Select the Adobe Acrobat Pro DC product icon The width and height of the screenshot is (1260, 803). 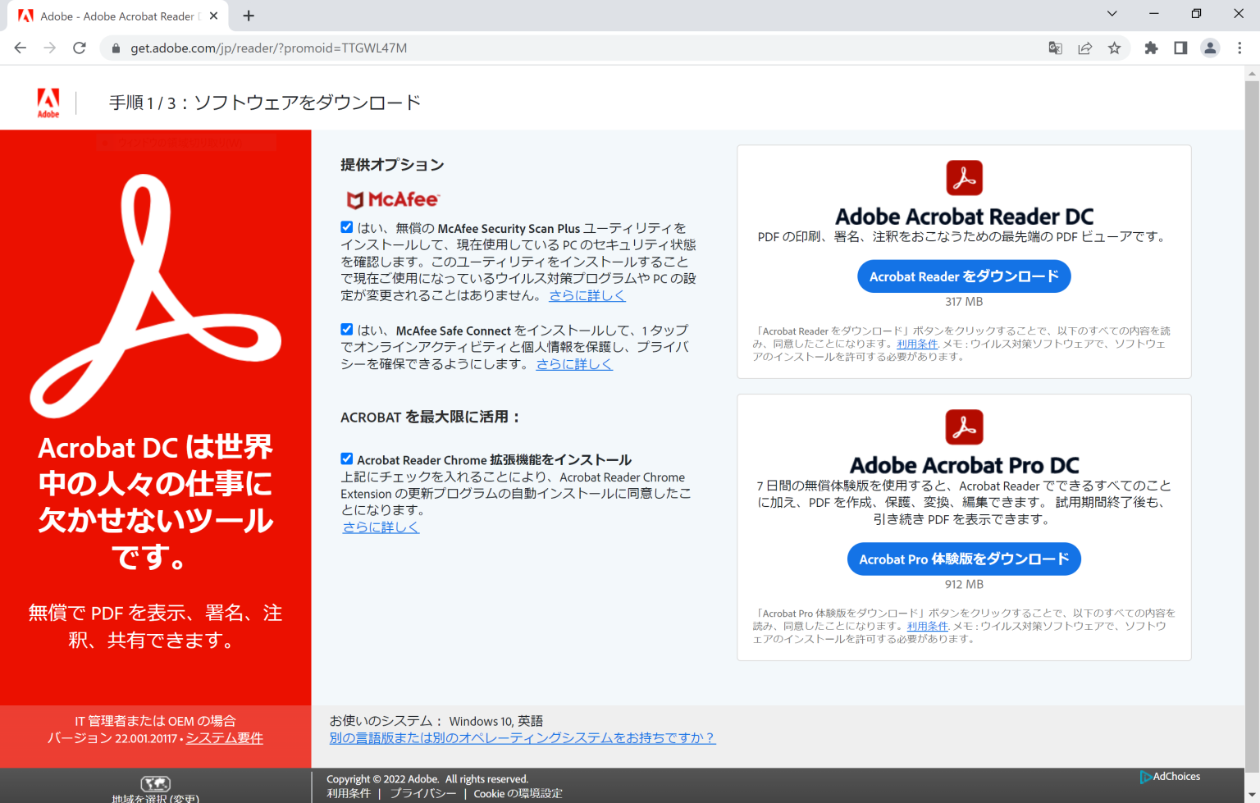(965, 427)
